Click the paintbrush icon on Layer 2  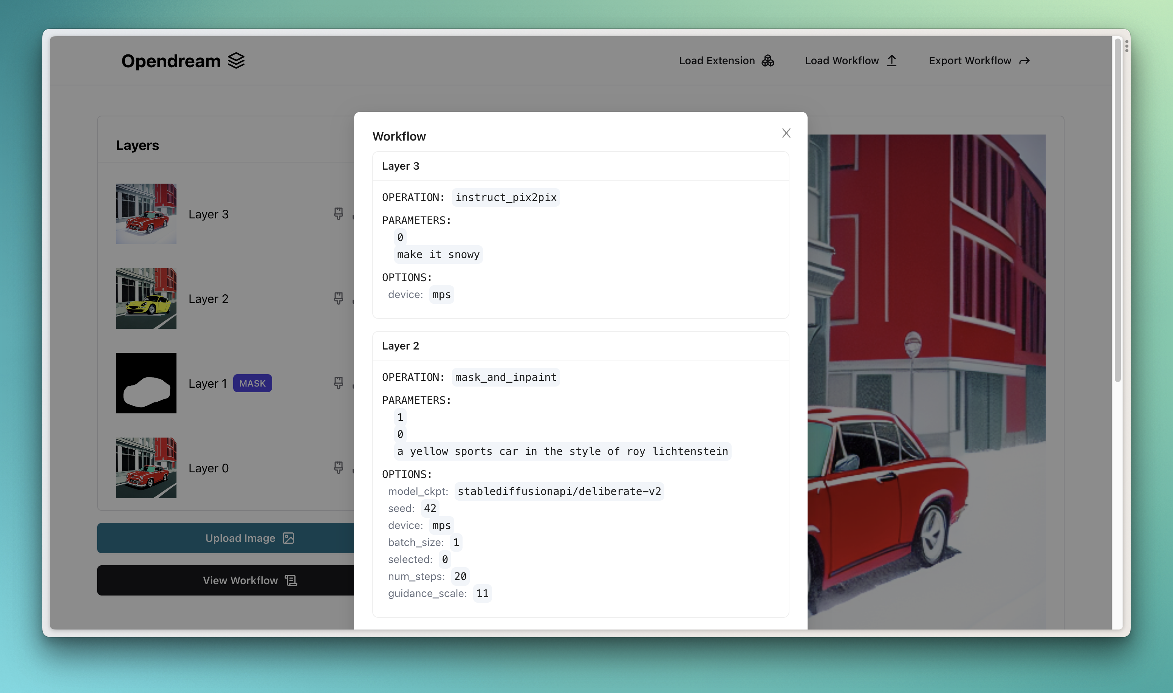(x=339, y=299)
